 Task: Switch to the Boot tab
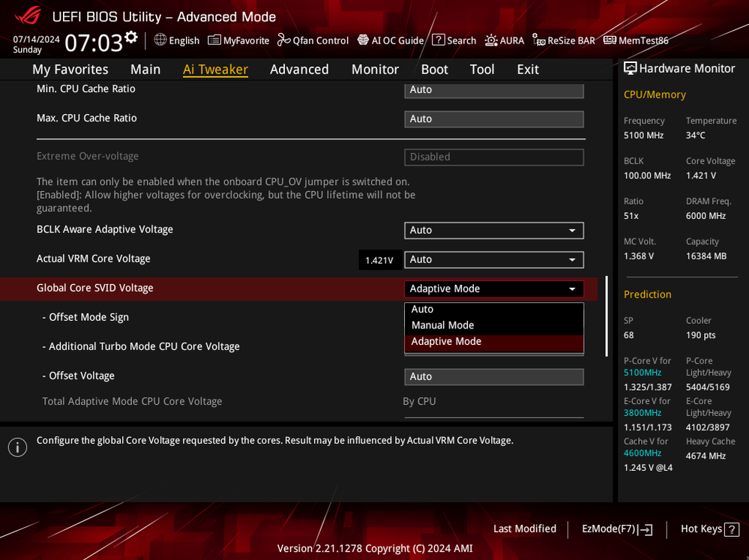tap(434, 69)
